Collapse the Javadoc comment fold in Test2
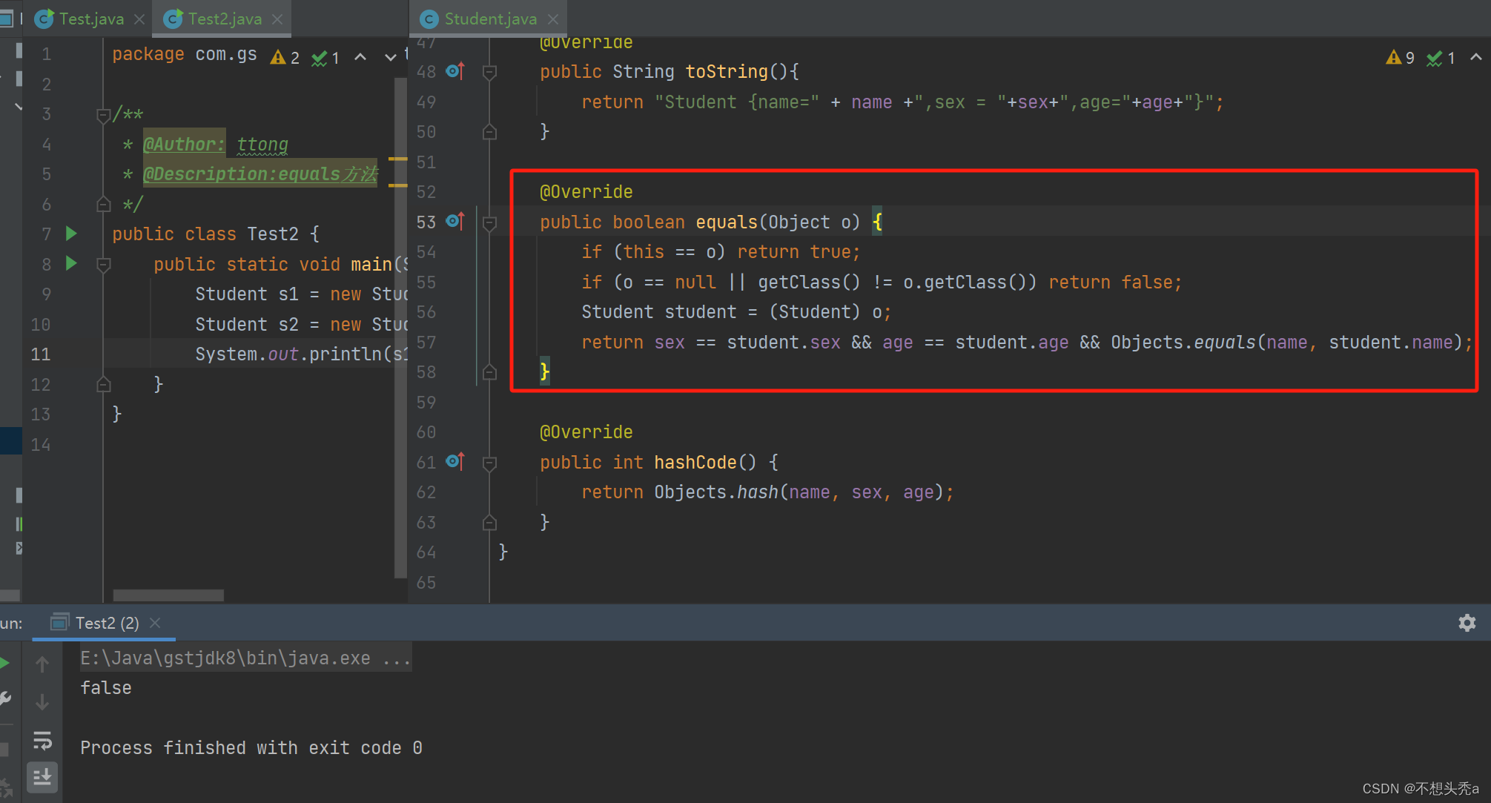 pos(104,115)
